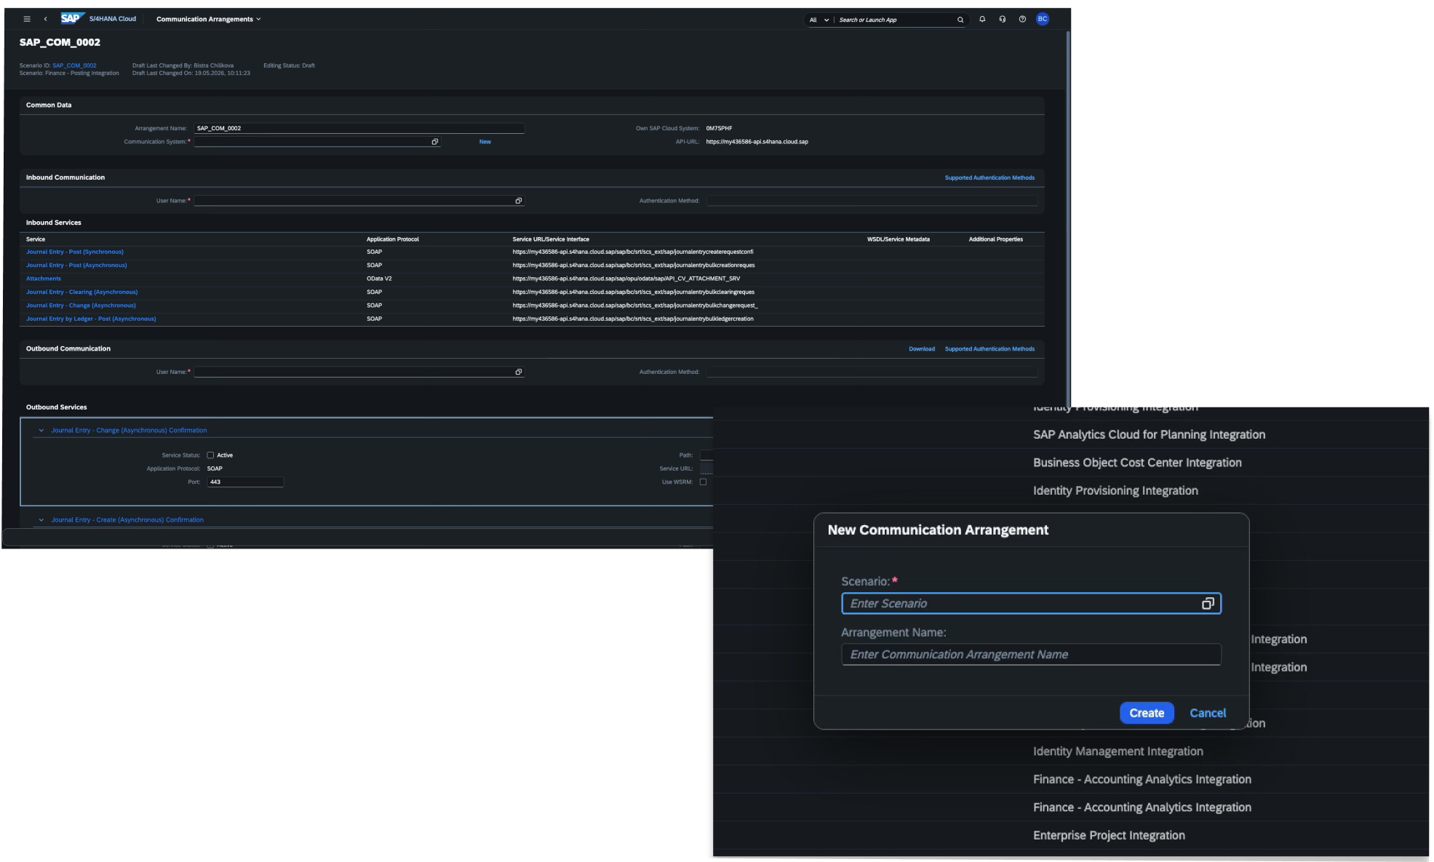Click Cancel in New Communication Arrangement dialog
Screen dimensions: 1434x862
tap(1208, 713)
